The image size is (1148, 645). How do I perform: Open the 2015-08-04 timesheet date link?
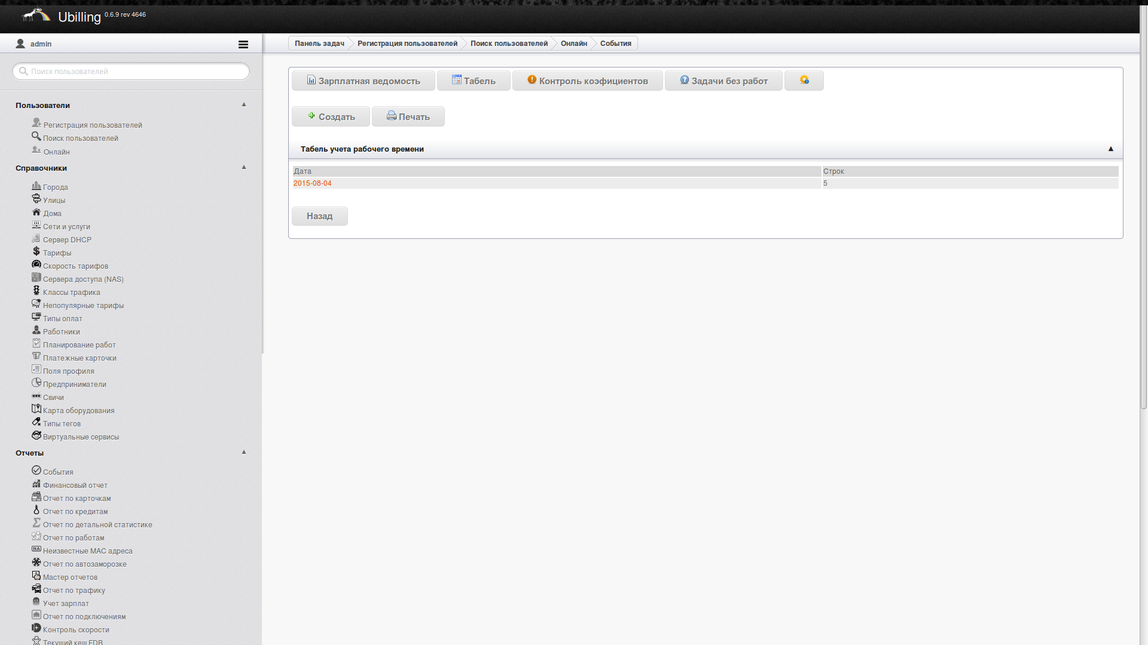click(312, 183)
